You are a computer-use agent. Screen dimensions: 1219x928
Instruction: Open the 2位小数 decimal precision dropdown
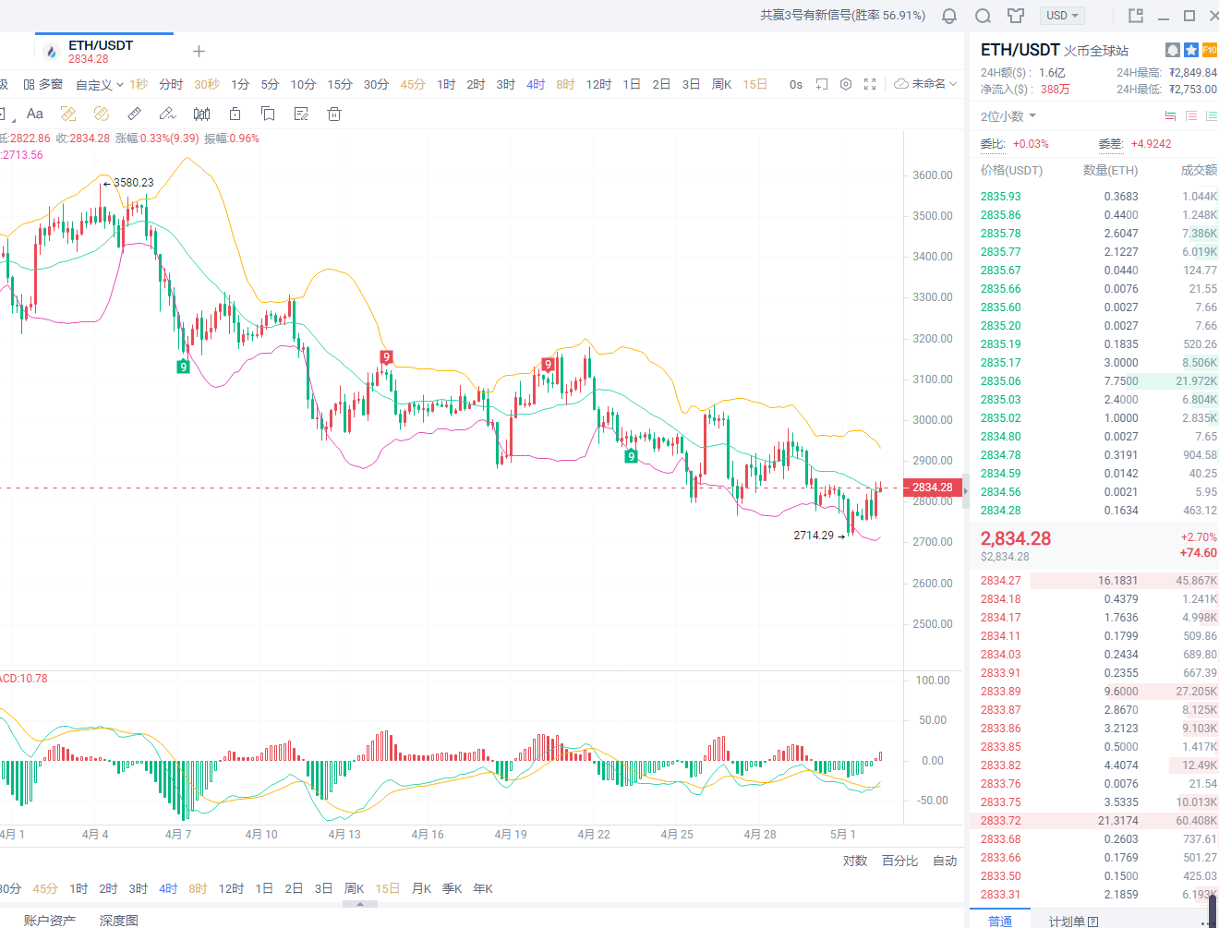coord(1008,116)
